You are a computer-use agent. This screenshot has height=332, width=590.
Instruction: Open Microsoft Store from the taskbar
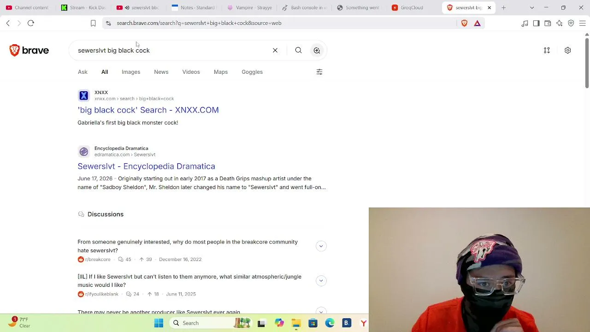pos(313,323)
